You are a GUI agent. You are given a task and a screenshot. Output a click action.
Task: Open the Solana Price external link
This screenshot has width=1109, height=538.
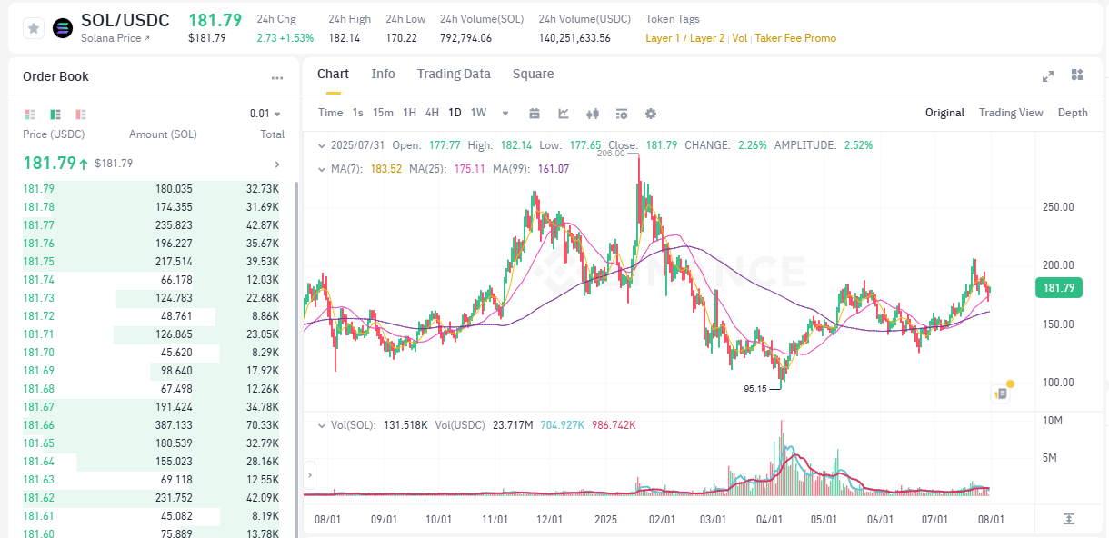115,38
